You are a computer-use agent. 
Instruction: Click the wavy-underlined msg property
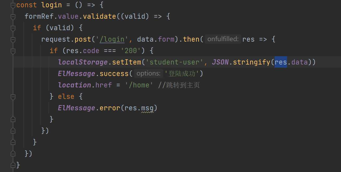click(147, 108)
